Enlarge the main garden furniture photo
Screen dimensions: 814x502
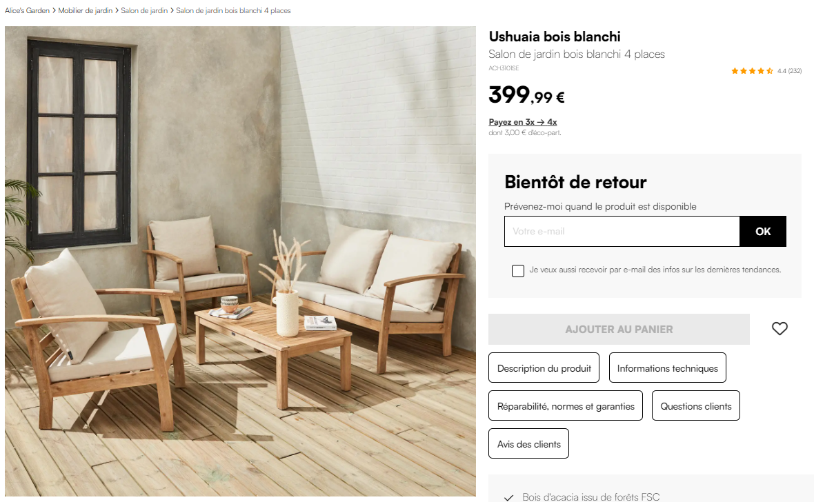pyautogui.click(x=240, y=261)
